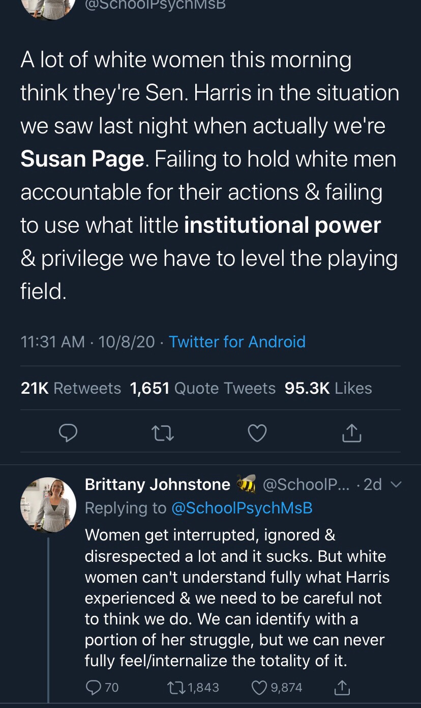Tap the 11:31 AM 10/8/20 timestamp

click(87, 341)
